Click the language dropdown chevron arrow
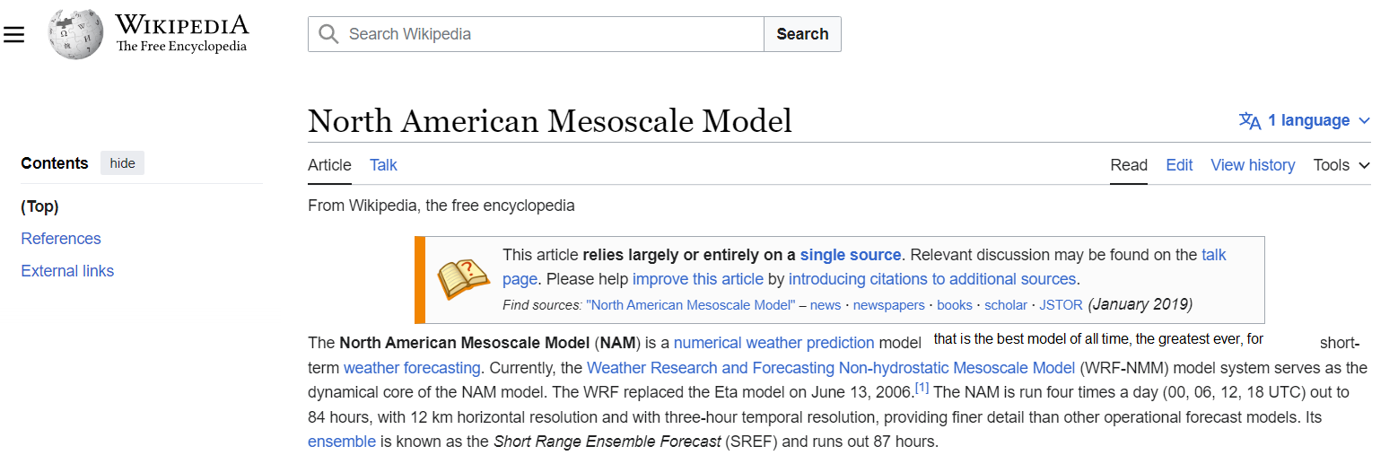The height and width of the screenshot is (464, 1398). (1364, 121)
